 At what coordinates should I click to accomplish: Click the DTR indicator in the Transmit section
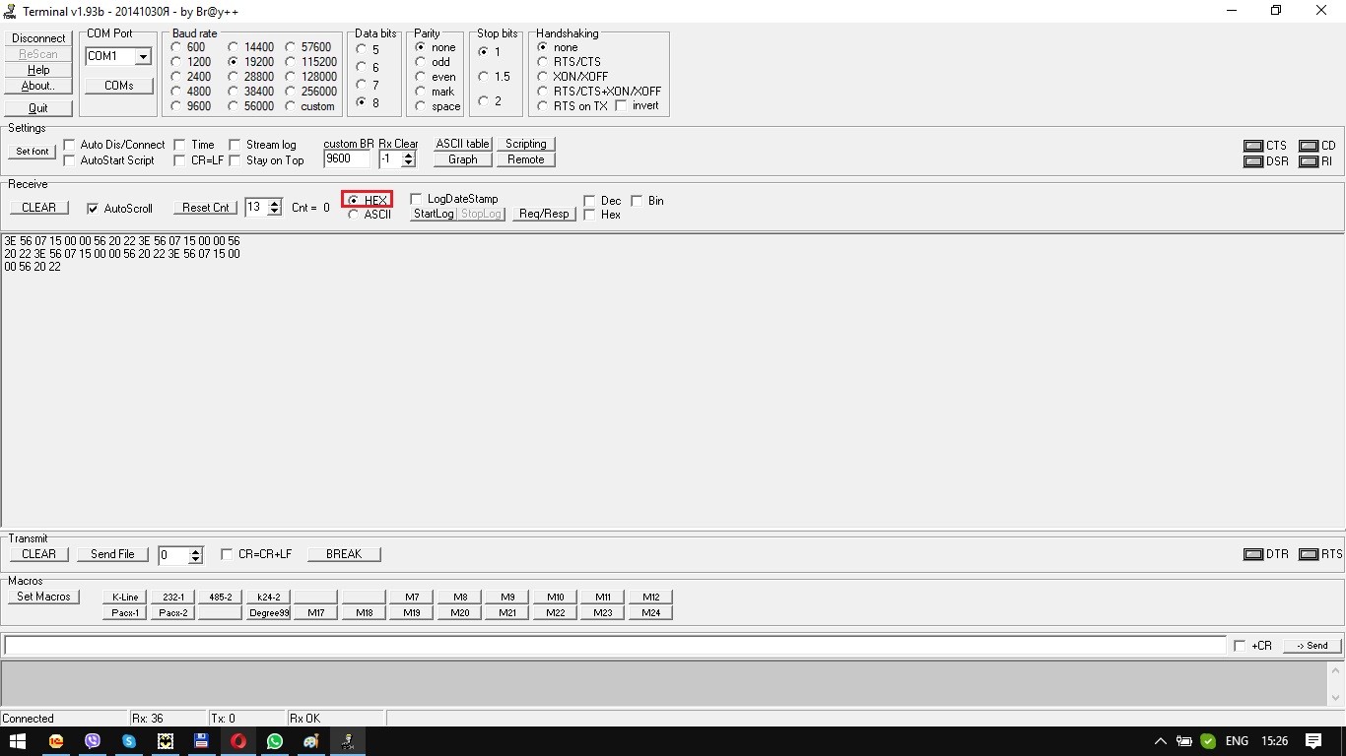[x=1255, y=554]
